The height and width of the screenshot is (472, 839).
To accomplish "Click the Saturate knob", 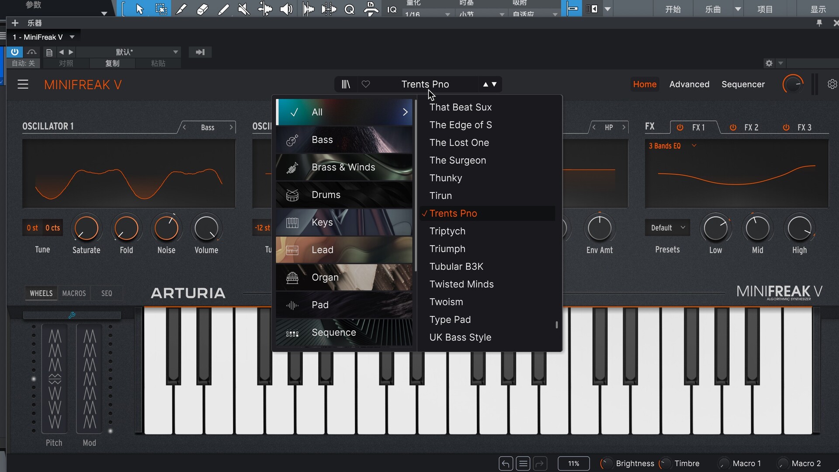I will (x=86, y=228).
